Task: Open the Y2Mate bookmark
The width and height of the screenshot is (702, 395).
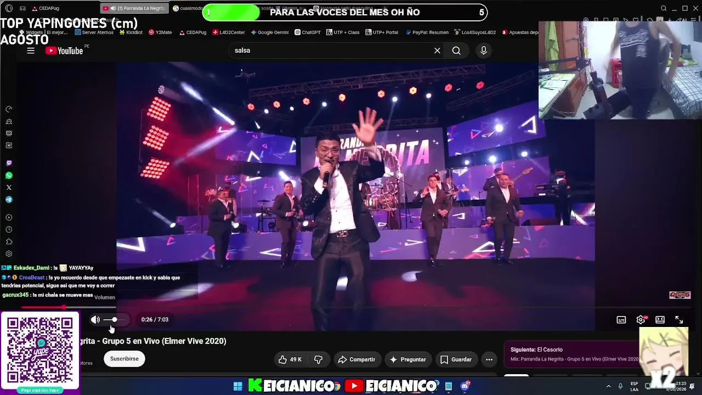Action: [x=160, y=32]
